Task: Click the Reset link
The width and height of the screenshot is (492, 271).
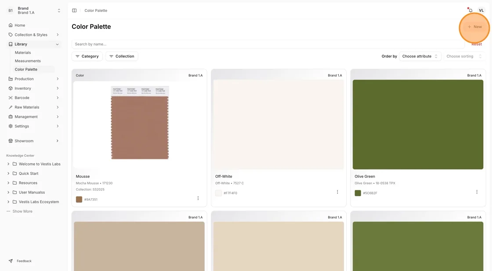Action: point(477,44)
